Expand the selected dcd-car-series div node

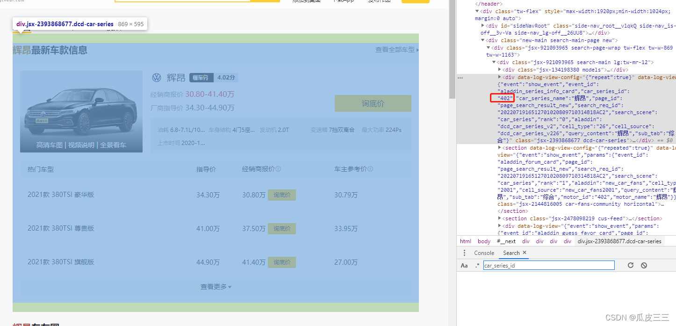tap(500, 77)
